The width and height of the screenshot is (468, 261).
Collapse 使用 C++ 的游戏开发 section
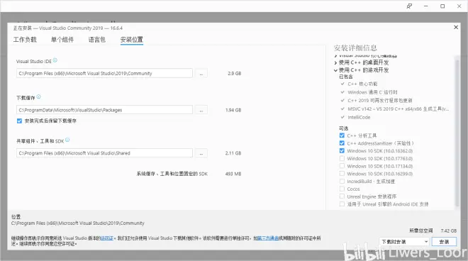pyautogui.click(x=335, y=70)
